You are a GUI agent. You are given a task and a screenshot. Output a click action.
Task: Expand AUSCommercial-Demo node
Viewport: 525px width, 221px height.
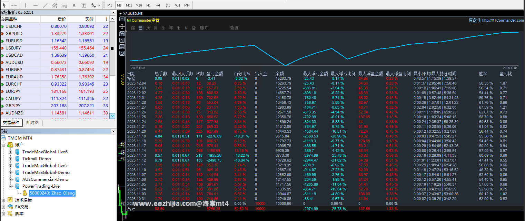(x=11, y=179)
